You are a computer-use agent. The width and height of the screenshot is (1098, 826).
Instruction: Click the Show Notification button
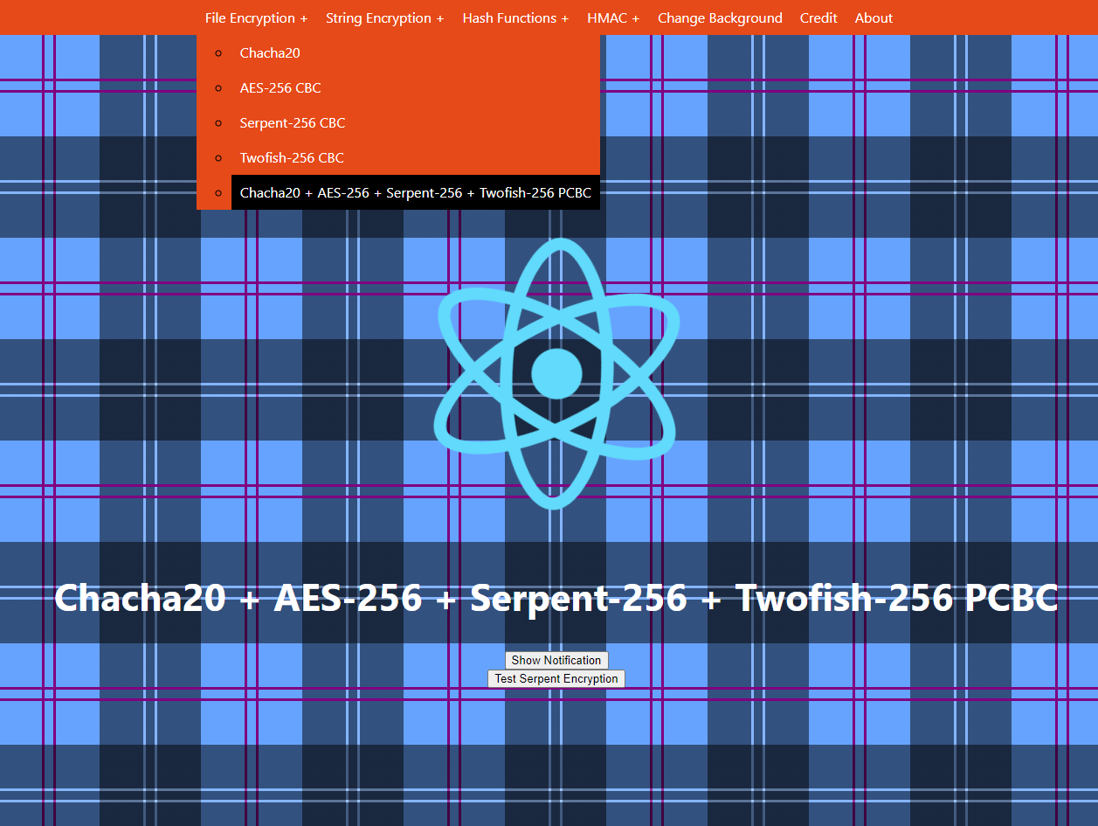(x=556, y=660)
